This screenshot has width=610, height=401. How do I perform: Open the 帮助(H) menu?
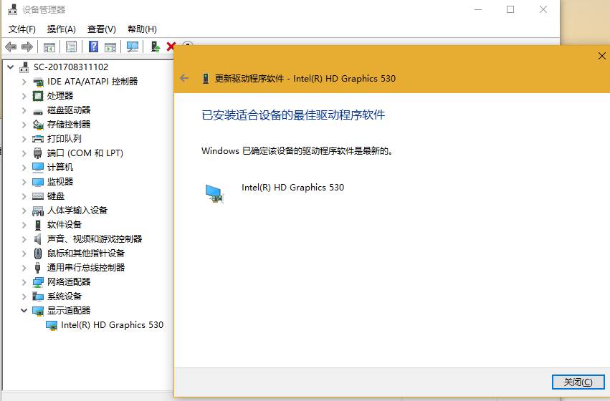142,29
